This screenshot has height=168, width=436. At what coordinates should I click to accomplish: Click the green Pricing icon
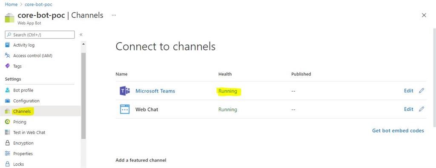(8, 122)
